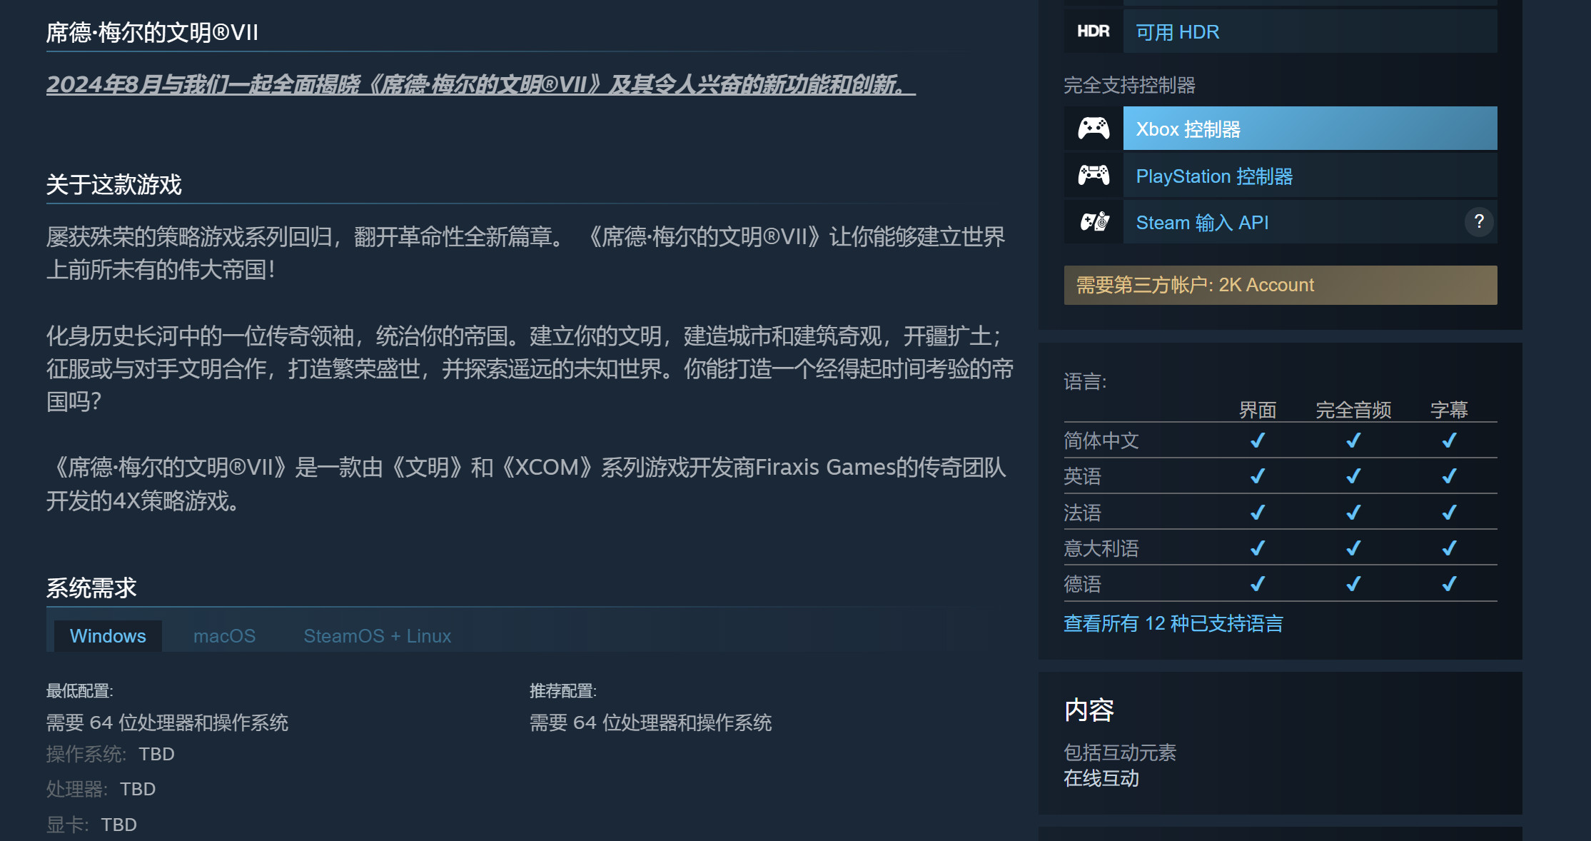Image resolution: width=1591 pixels, height=841 pixels.
Task: Select the Windows requirements tab
Action: [107, 635]
